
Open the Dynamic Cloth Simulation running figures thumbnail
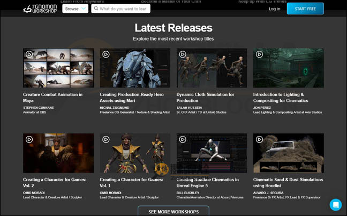(212, 68)
